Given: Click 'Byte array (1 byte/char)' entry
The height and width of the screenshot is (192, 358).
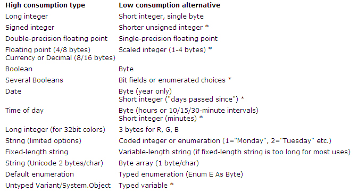Looking at the screenshot, I should pos(159,163).
